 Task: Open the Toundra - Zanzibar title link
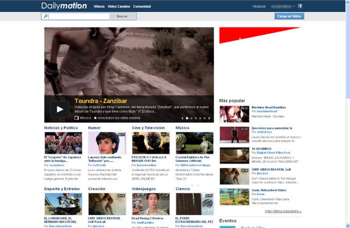point(101,101)
